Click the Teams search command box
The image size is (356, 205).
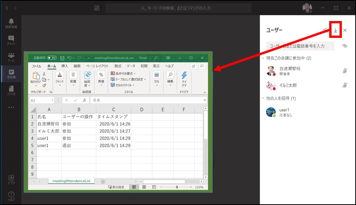click(178, 8)
